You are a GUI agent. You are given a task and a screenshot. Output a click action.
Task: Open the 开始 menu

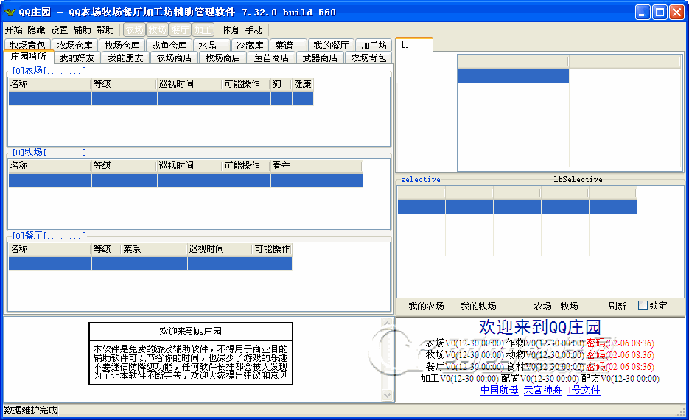(x=13, y=30)
